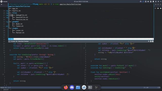Viewport: 162px width, 91px height.
Task: Open the clipboard tray icon
Action: (x=146, y=2)
